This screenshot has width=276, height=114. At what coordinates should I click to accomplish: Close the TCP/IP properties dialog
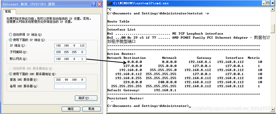pyautogui.click(x=100, y=4)
